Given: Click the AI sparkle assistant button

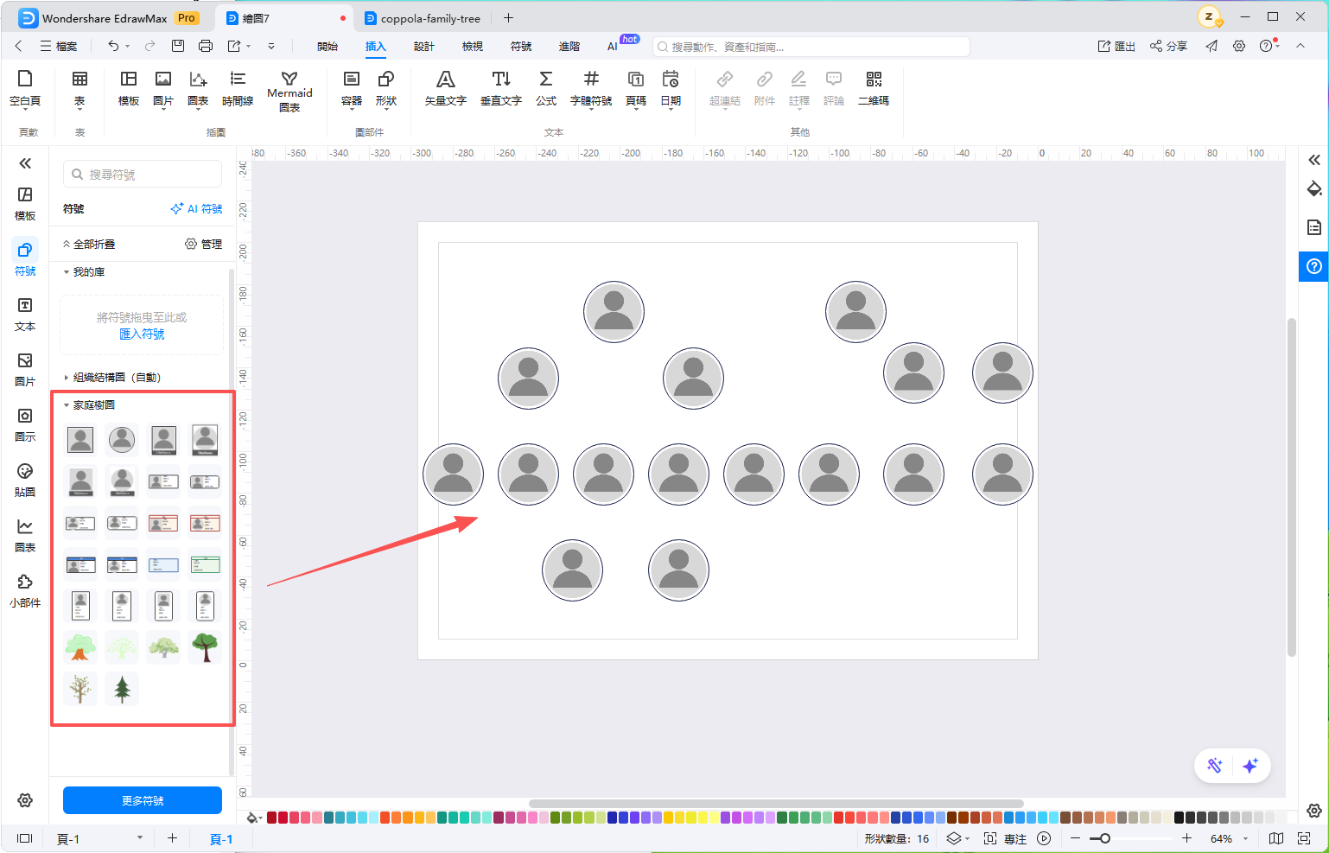Looking at the screenshot, I should [1250, 766].
